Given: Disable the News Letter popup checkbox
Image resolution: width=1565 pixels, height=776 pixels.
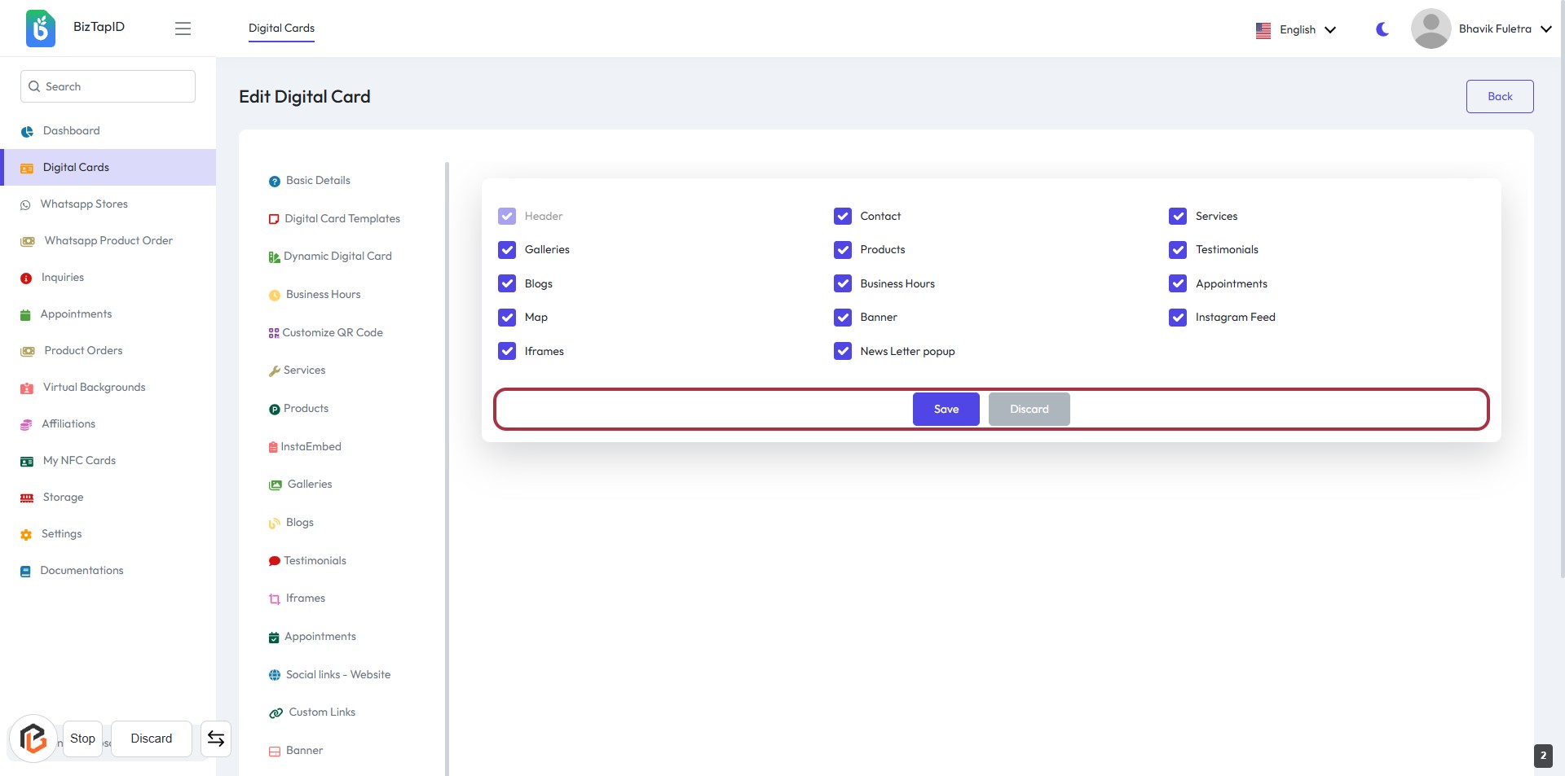Looking at the screenshot, I should point(843,351).
